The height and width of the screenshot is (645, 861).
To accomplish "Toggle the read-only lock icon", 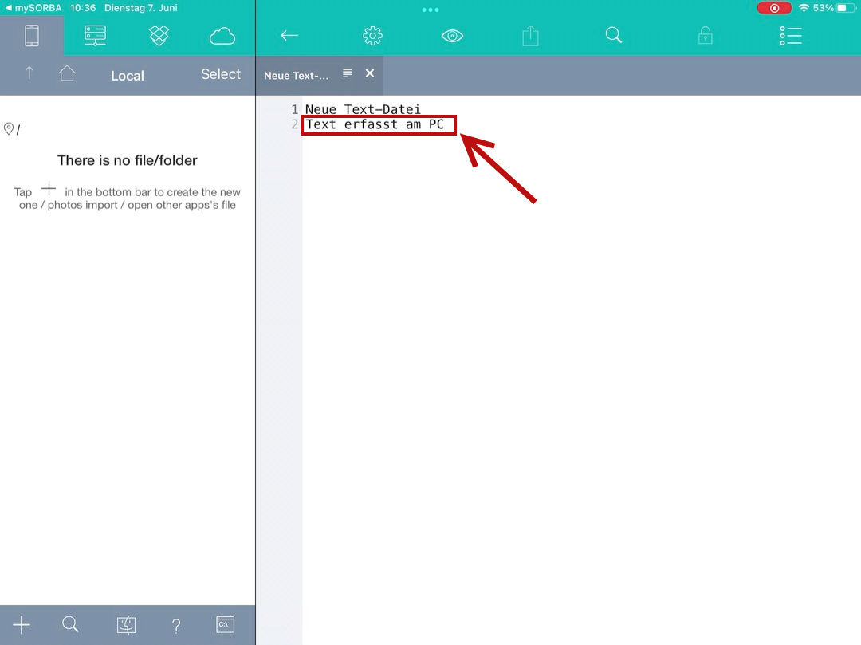I will point(705,36).
